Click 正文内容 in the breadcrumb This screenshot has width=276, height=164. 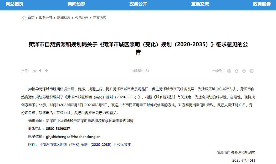[x=100, y=18]
